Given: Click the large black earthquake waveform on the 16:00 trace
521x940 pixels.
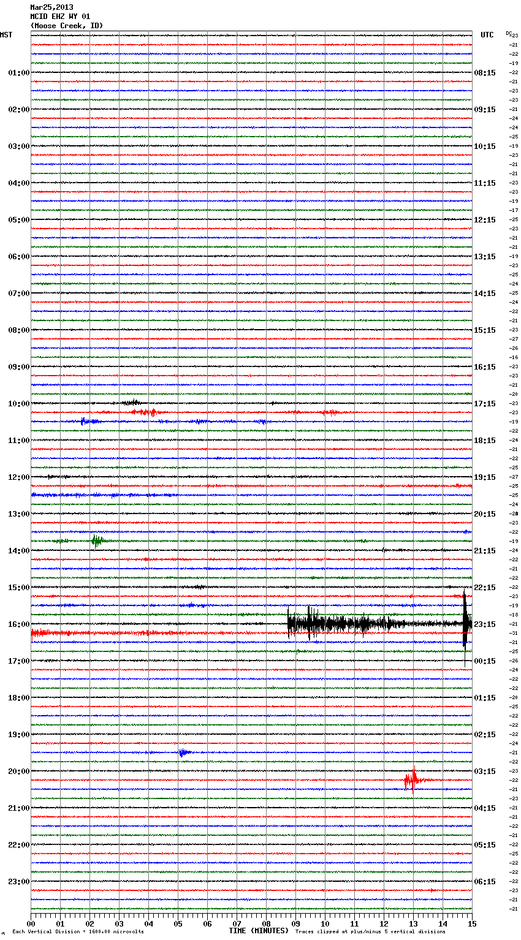Looking at the screenshot, I should point(343,624).
